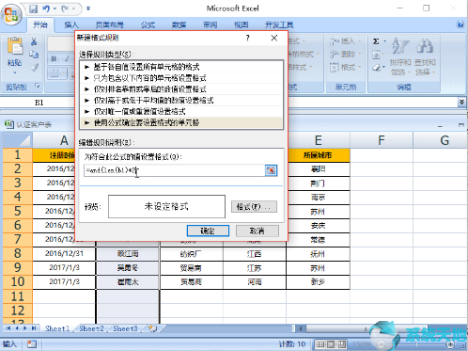468x351 pixels.
Task: Click the macro record icon in status bar
Action: (x=32, y=344)
